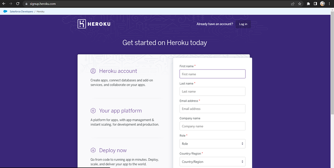Click the Email address input field

coord(212,109)
